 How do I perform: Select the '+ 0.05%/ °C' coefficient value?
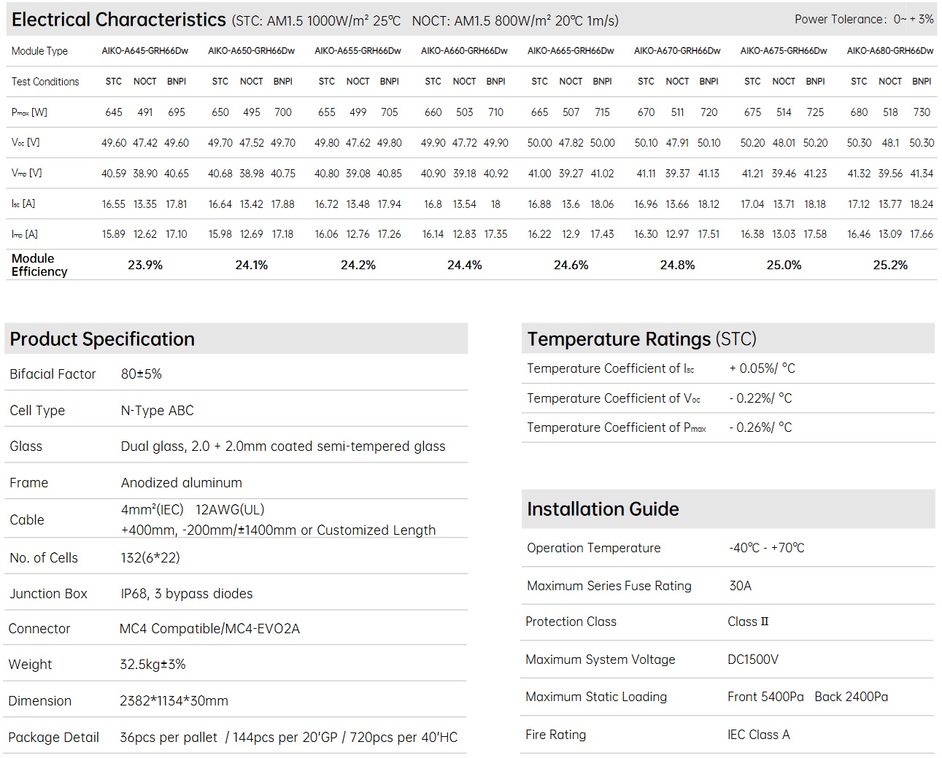762,369
